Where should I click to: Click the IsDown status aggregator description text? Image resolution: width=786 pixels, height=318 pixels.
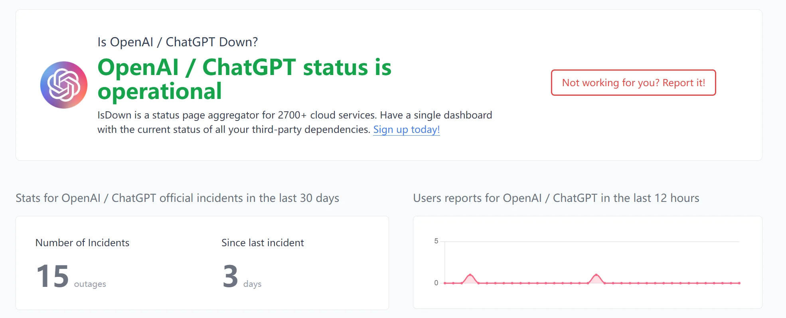294,122
